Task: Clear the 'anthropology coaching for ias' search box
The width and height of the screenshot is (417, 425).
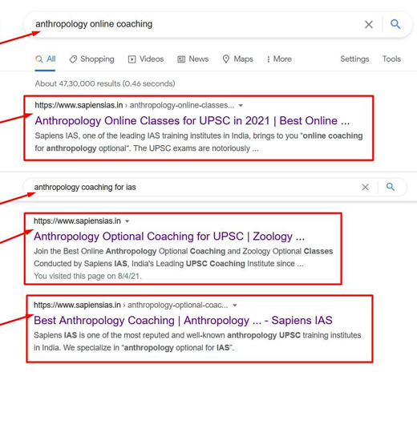Action: (x=365, y=187)
